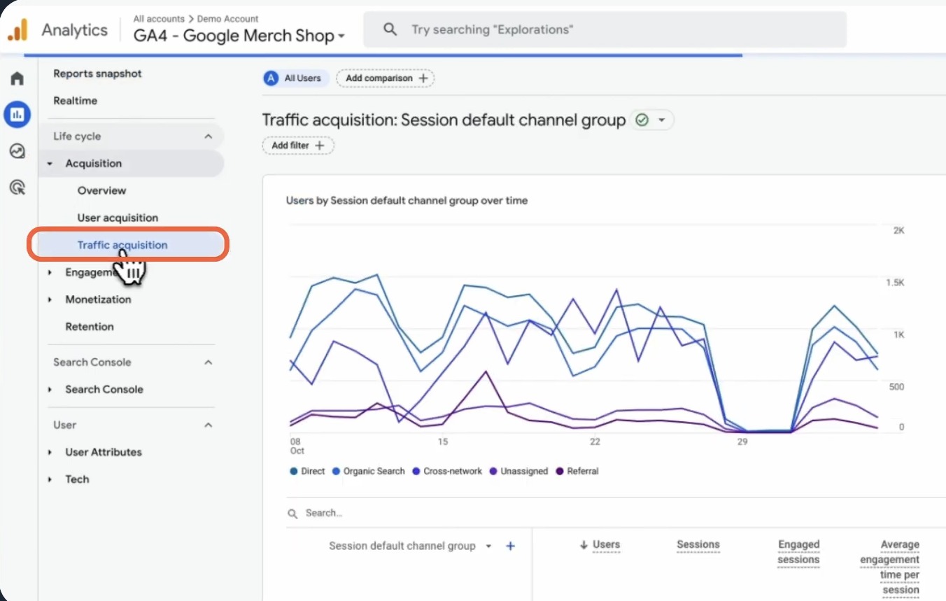
Task: Toggle the Unassigned legend series
Action: [x=518, y=472]
